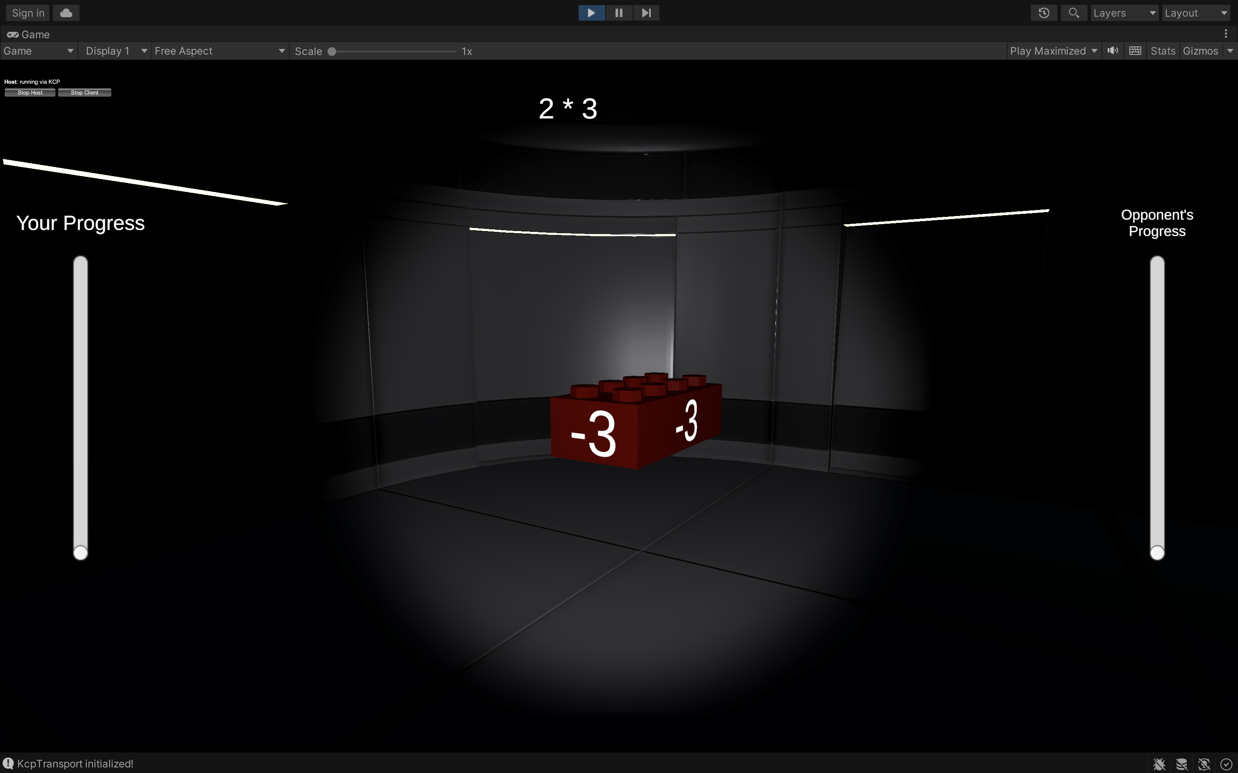The height and width of the screenshot is (773, 1238).
Task: Mute audio with speaker icon
Action: point(1112,51)
